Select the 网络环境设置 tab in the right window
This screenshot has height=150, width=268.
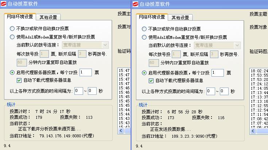[x=152, y=17]
